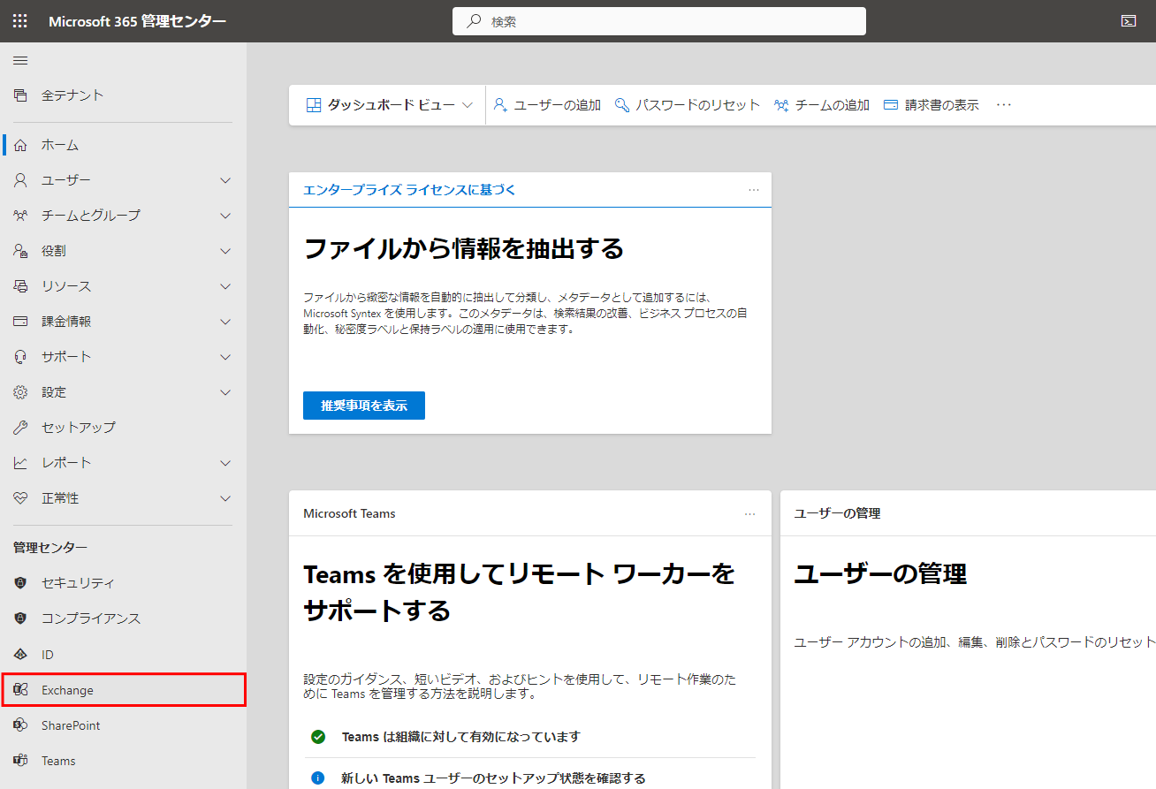Expand the 役割 chevron
The image size is (1156, 789).
[225, 251]
